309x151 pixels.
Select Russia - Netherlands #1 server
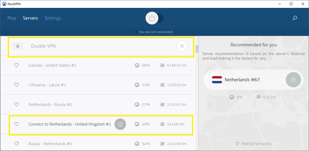(50, 144)
